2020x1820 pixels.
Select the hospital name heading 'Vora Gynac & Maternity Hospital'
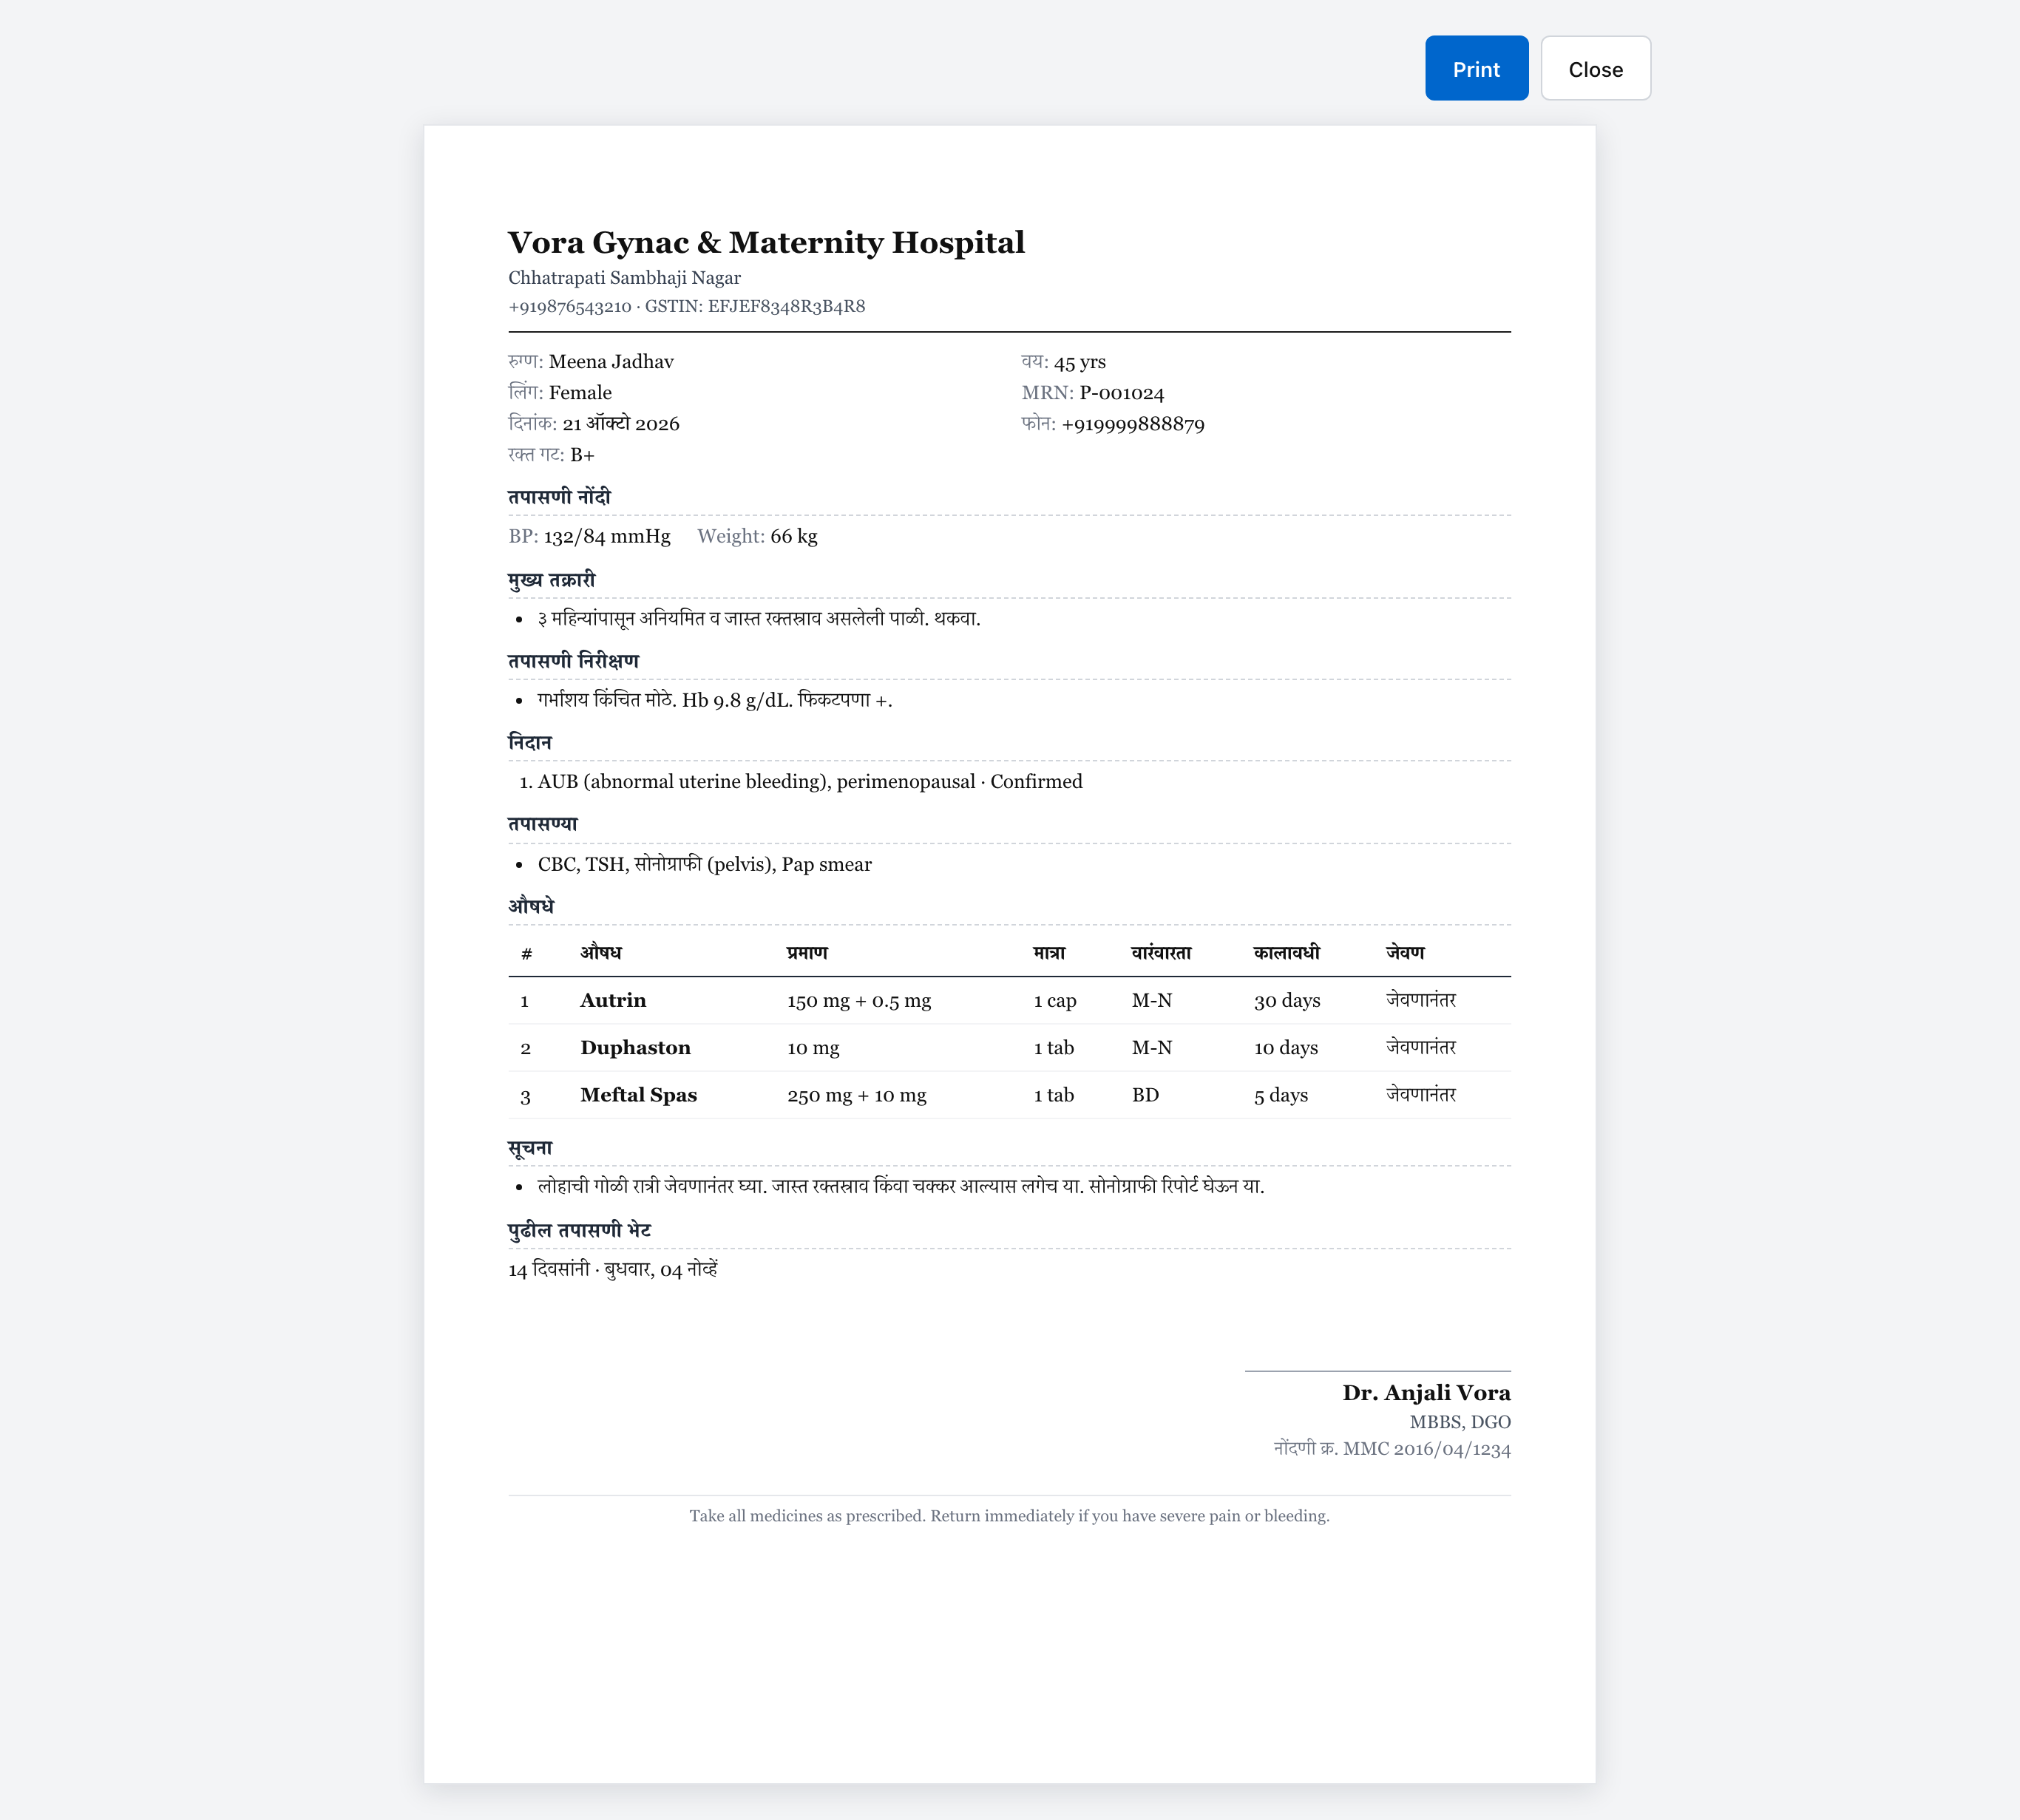[766, 242]
